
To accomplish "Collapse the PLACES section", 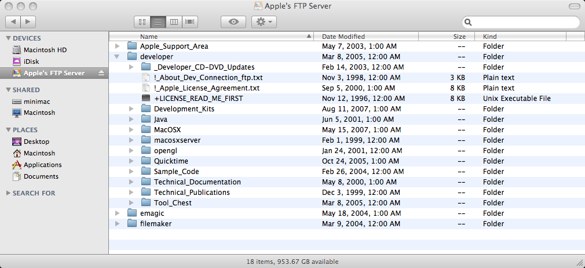I will pyautogui.click(x=9, y=130).
